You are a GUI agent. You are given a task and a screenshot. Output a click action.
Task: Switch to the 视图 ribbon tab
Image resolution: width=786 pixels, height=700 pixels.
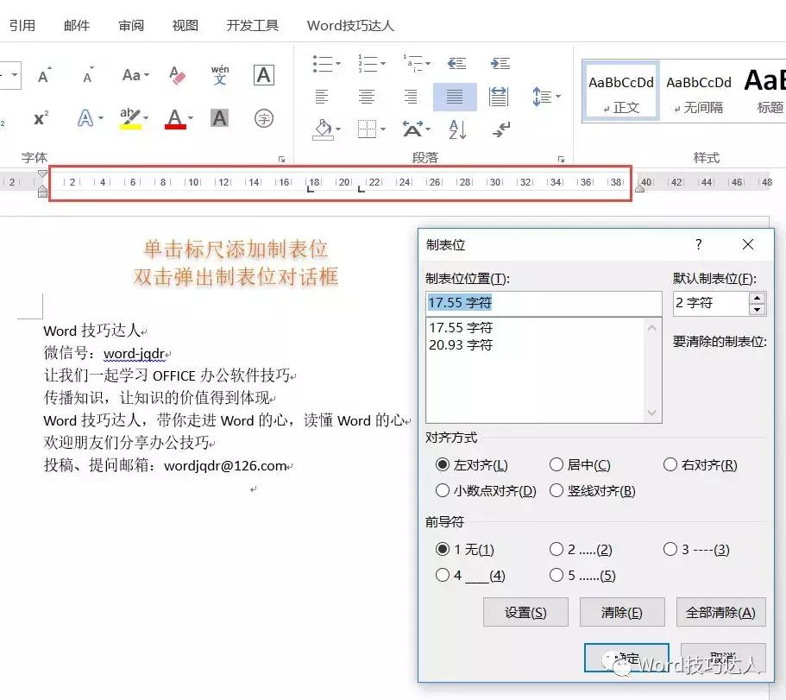(x=185, y=25)
